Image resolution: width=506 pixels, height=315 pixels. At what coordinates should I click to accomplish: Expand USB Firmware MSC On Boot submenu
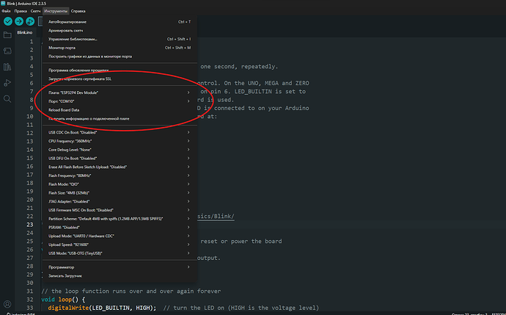(x=120, y=210)
